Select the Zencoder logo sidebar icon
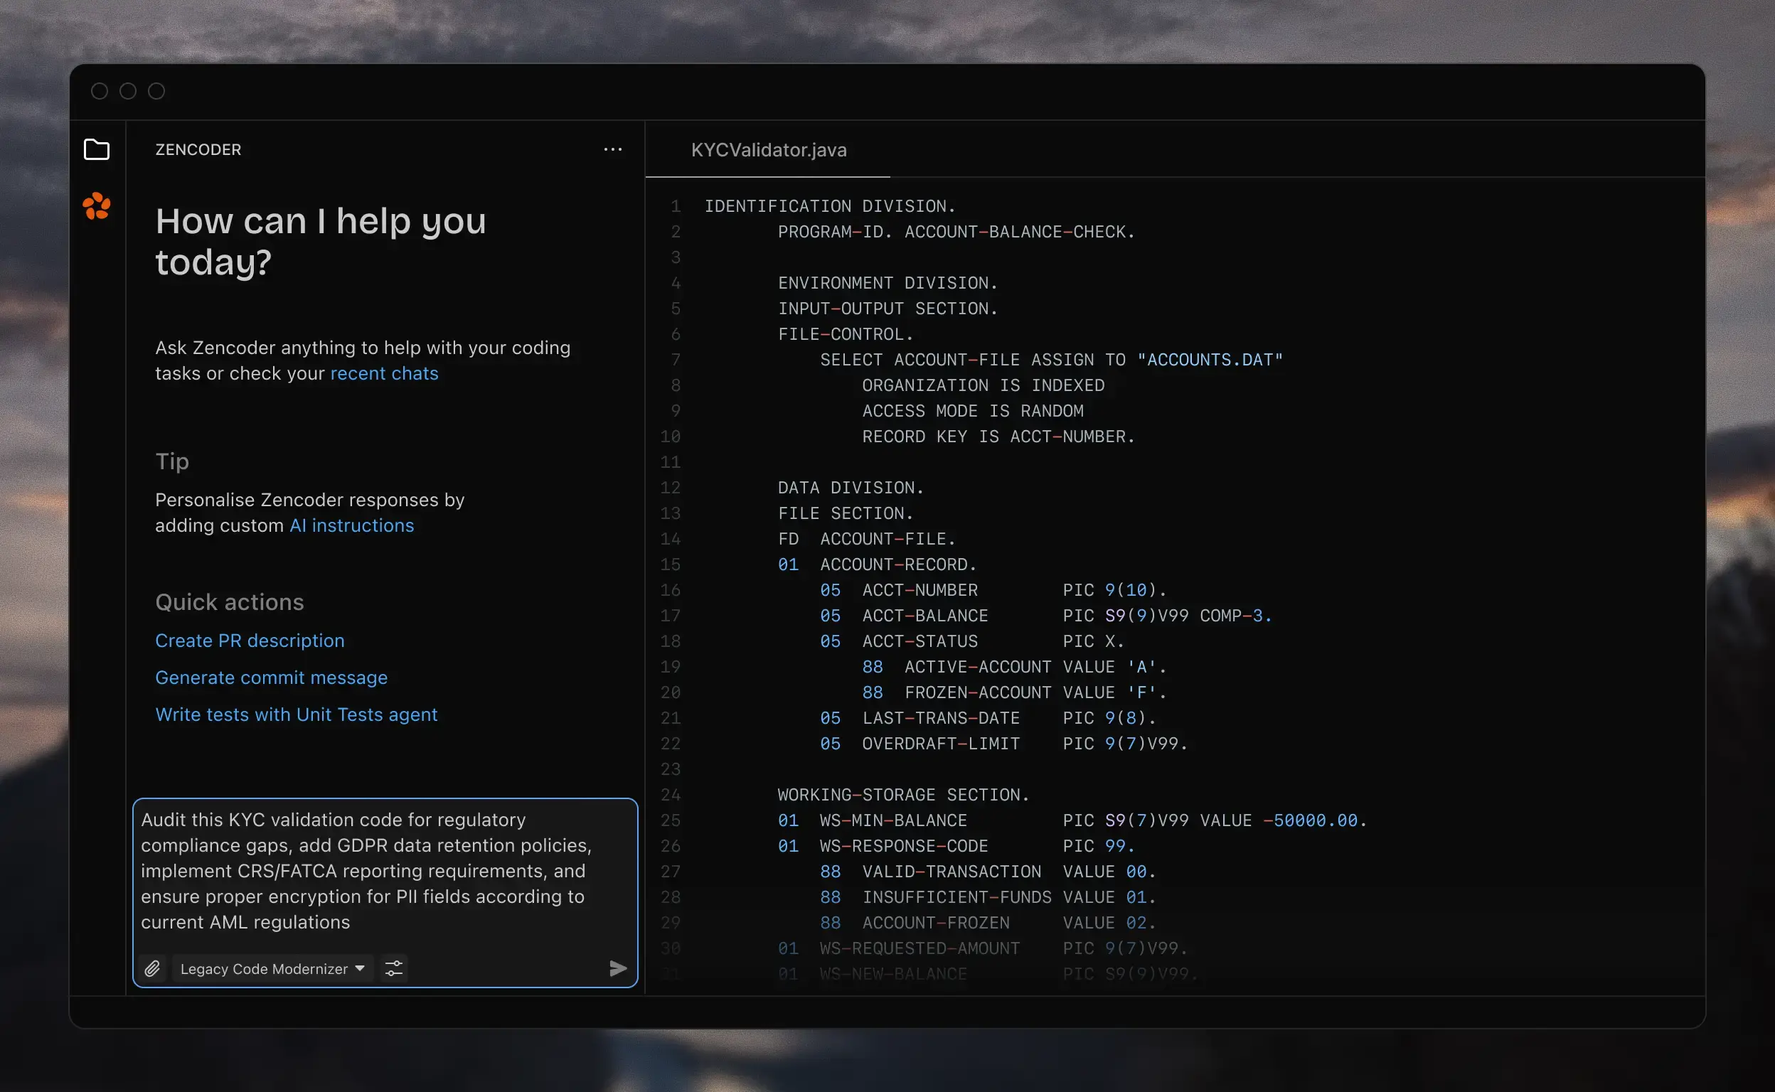 pos(97,207)
